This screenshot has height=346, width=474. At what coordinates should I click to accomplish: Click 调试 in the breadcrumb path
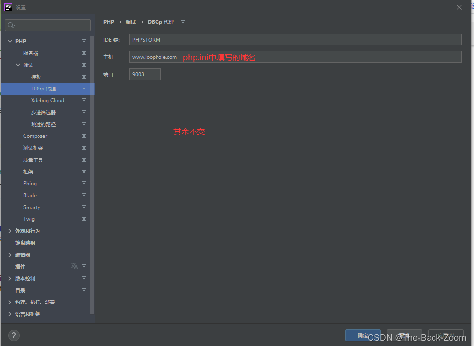tap(131, 22)
